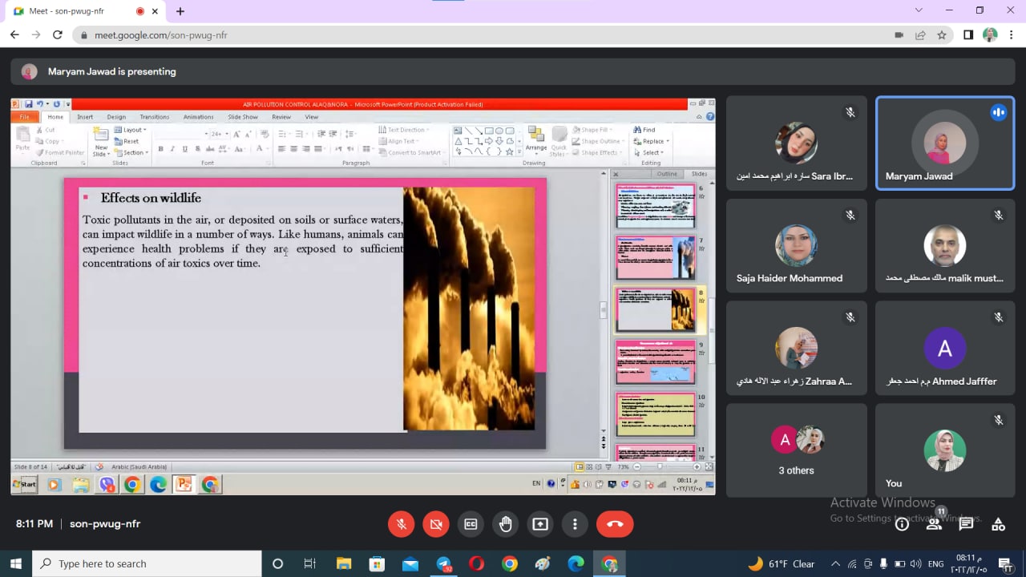Mute your microphone in Google Meet
The height and width of the screenshot is (577, 1026).
coord(401,523)
